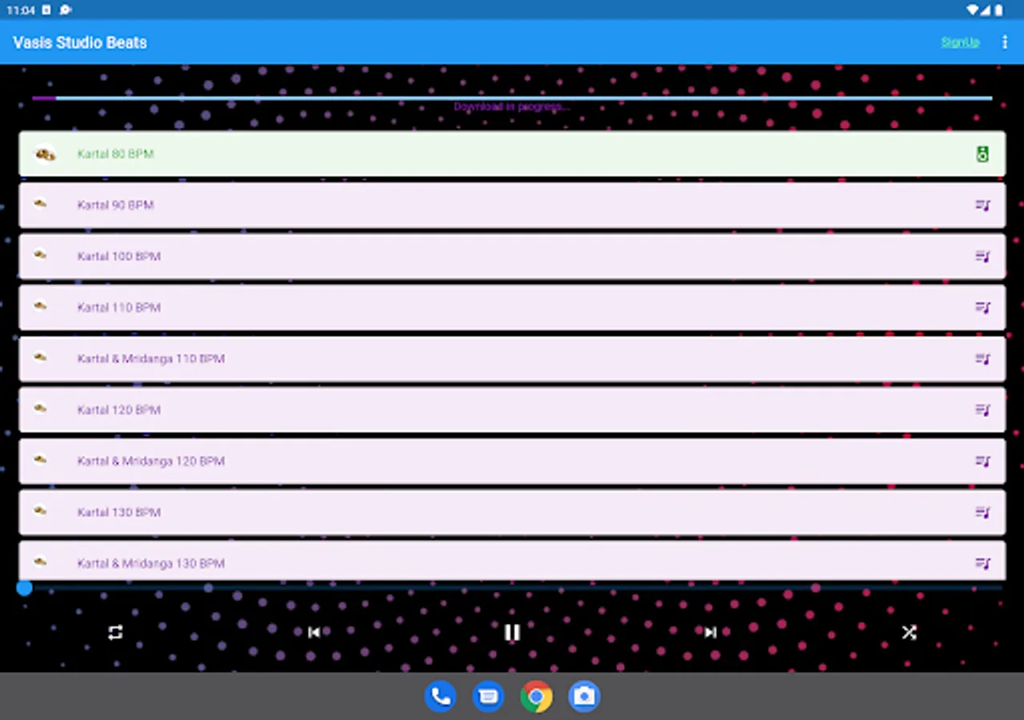Click the Kartal 80 BPM cymbal thumbnail
Viewport: 1024px width, 720px height.
pyautogui.click(x=45, y=154)
